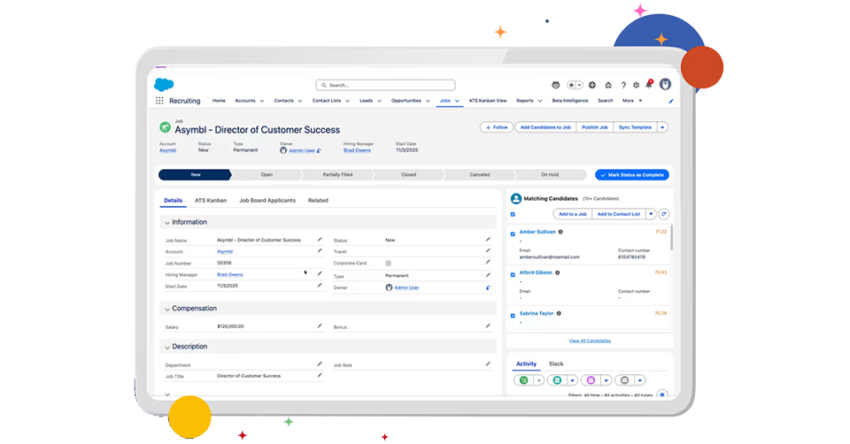
Task: Open the Setup gear icon
Action: 636,85
